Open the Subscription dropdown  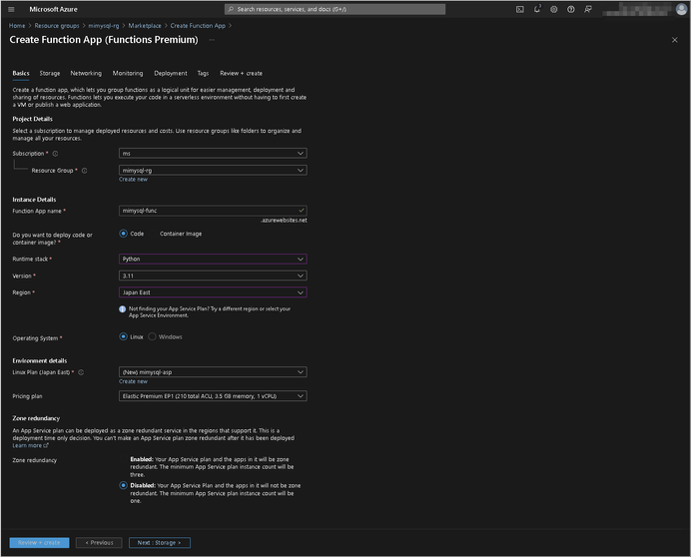(213, 154)
